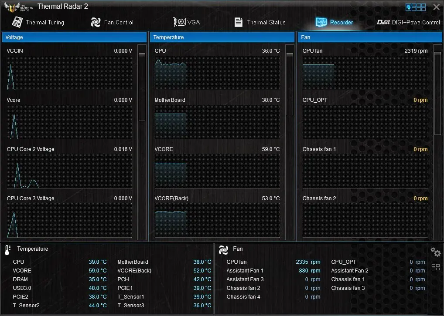Click the Fan Control fan icon
This screenshot has height=316, width=444.
(x=96, y=22)
